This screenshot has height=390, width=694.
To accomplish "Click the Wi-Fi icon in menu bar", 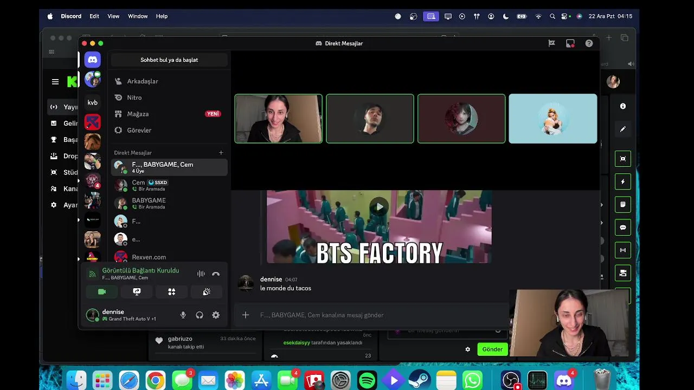I will click(538, 16).
